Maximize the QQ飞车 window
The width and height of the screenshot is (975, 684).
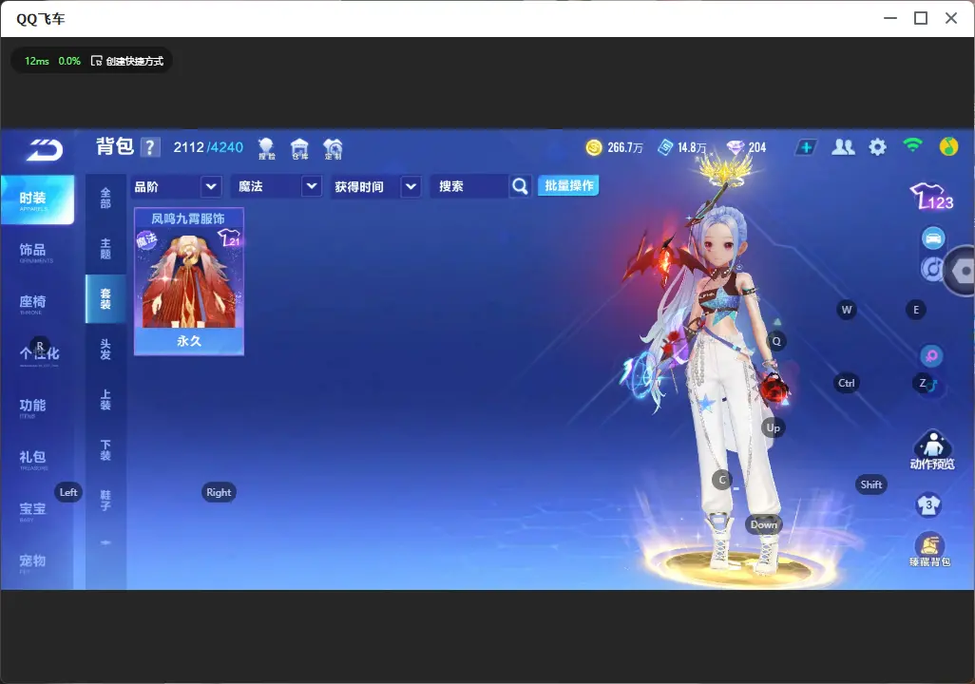point(921,19)
